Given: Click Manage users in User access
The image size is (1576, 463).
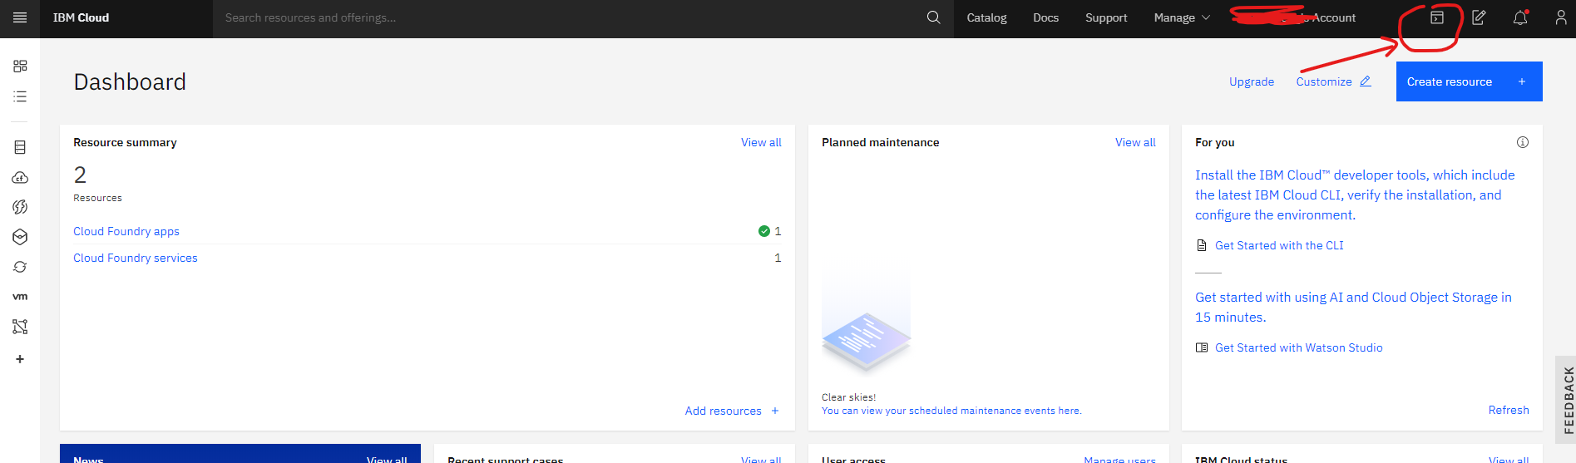Looking at the screenshot, I should [x=1119, y=459].
